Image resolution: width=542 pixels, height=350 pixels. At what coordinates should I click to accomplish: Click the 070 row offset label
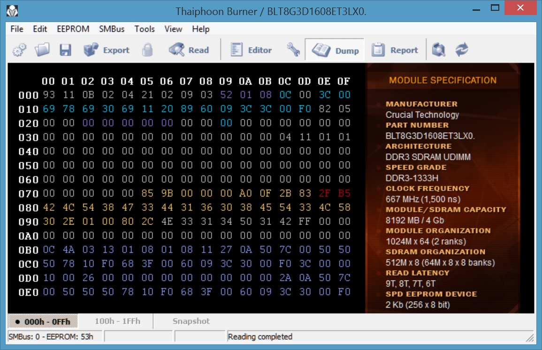point(28,194)
